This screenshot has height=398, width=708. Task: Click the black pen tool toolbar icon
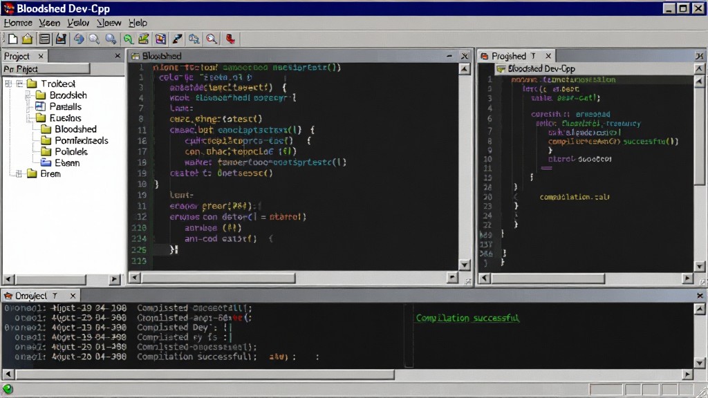(177, 39)
